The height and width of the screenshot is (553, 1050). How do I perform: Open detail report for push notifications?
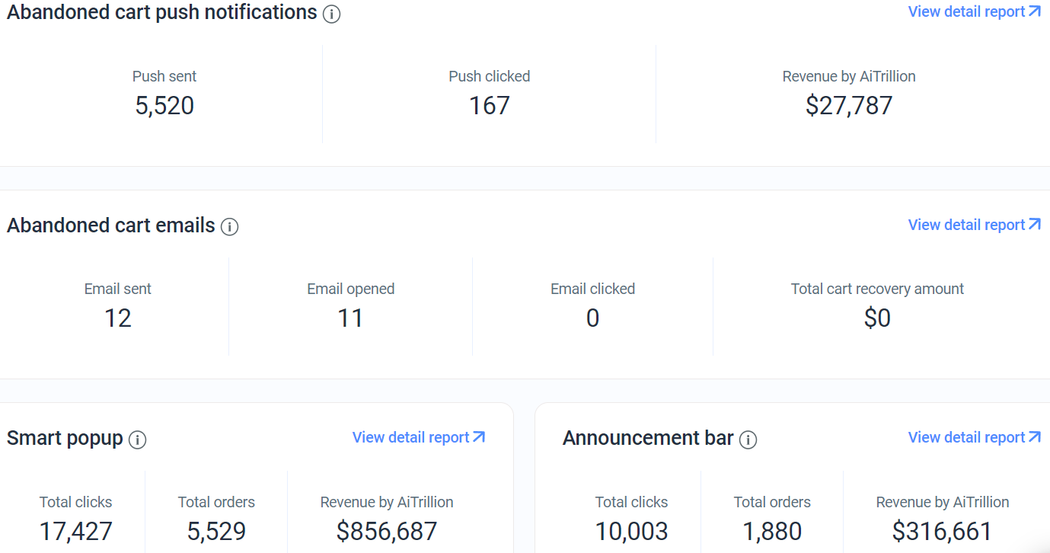[x=975, y=11]
